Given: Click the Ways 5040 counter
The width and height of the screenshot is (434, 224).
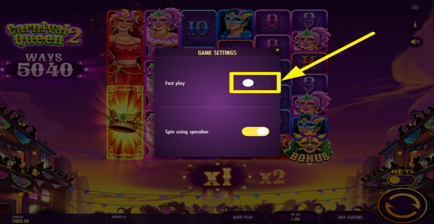Looking at the screenshot, I should pos(45,65).
